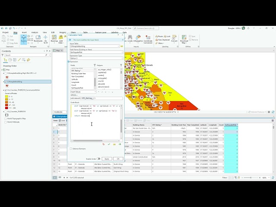Open the Contents search options dropdown
276x207 pixels.
(x=49, y=55)
